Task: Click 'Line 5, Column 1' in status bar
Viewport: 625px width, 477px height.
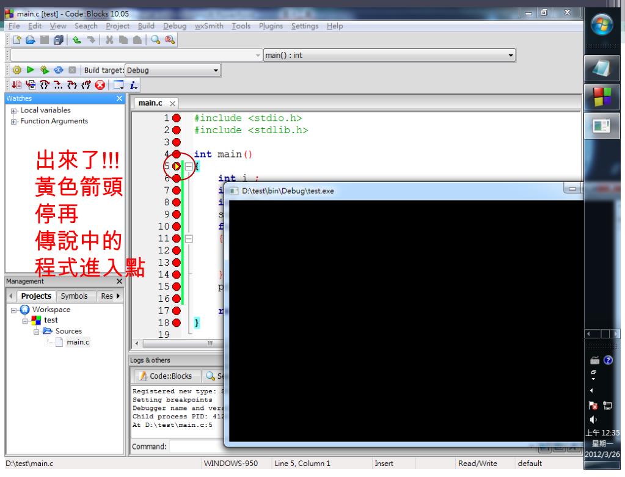Action: (302, 464)
